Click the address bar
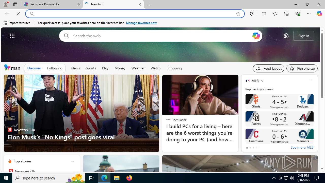The width and height of the screenshot is (325, 183). (x=135, y=14)
